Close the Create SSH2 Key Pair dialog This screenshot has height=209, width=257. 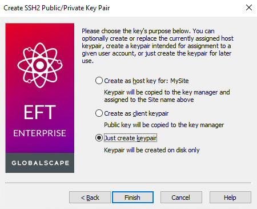coord(249,7)
